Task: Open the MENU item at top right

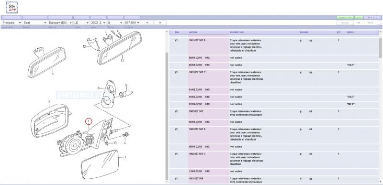Action: pyautogui.click(x=372, y=18)
